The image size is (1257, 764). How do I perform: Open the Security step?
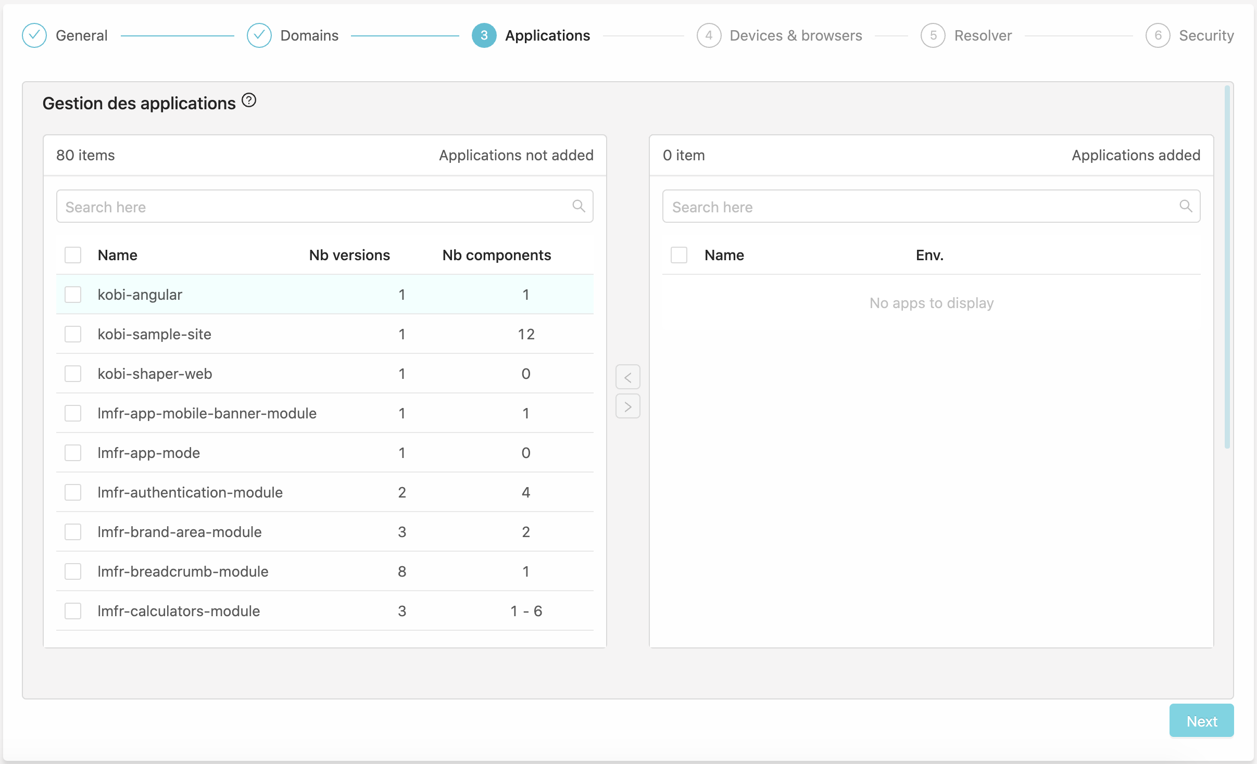[1206, 35]
